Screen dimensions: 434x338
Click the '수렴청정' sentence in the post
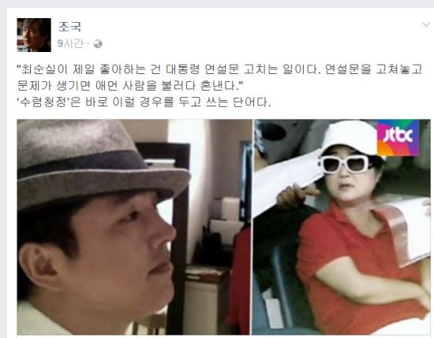click(x=144, y=102)
